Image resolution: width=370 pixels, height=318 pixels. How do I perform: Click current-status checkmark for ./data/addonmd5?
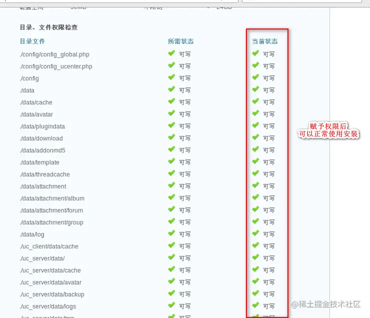(x=255, y=149)
